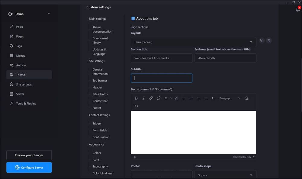Click the About this tab info icon

(x=133, y=18)
